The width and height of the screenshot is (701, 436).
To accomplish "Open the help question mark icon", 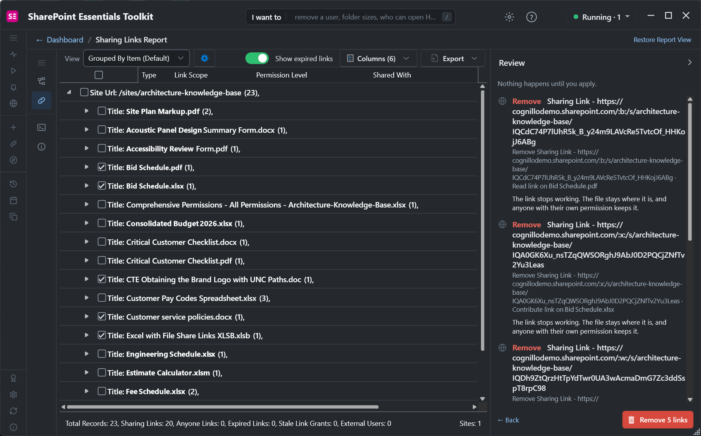I will [532, 17].
